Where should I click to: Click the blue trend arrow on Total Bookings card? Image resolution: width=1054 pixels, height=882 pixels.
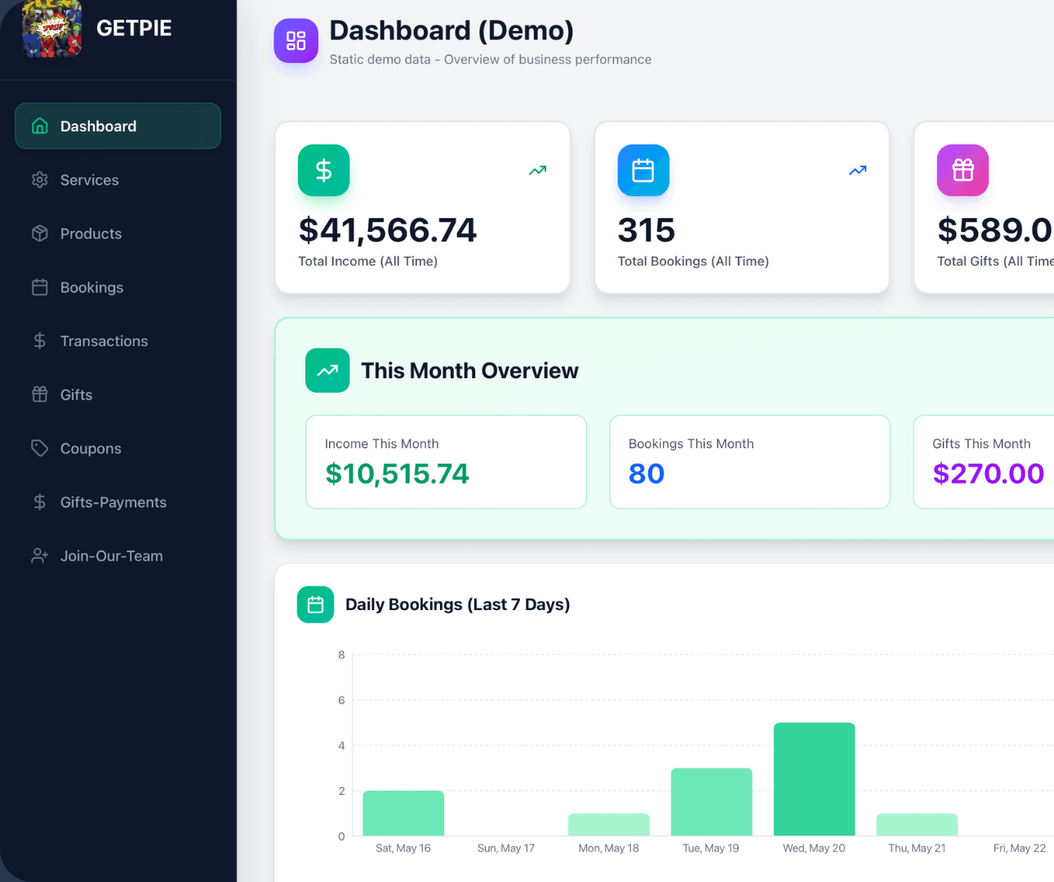pos(857,171)
